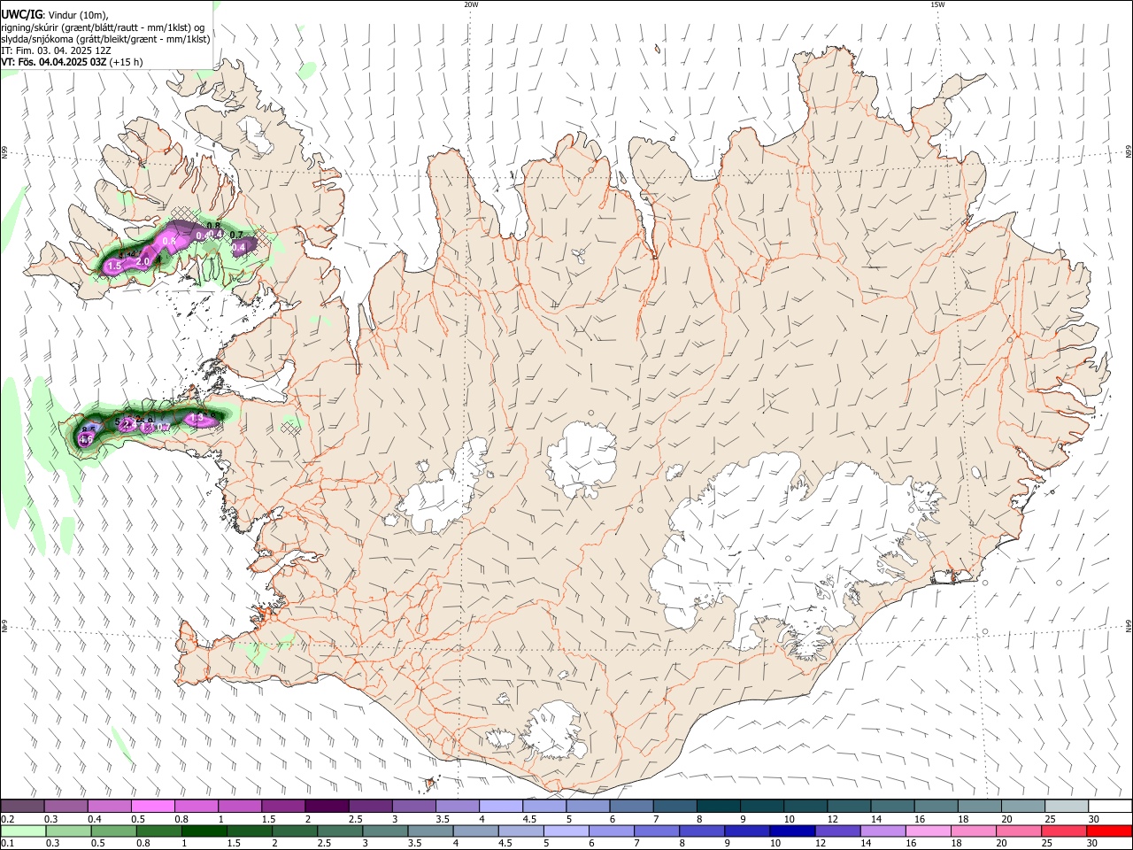Click the '2.0' precipitation value on the map
This screenshot has width=1133, height=850.
click(x=142, y=261)
